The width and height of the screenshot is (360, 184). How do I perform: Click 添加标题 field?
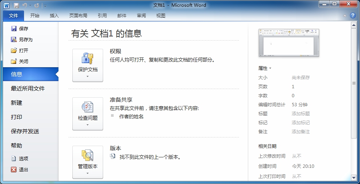tap(300, 113)
